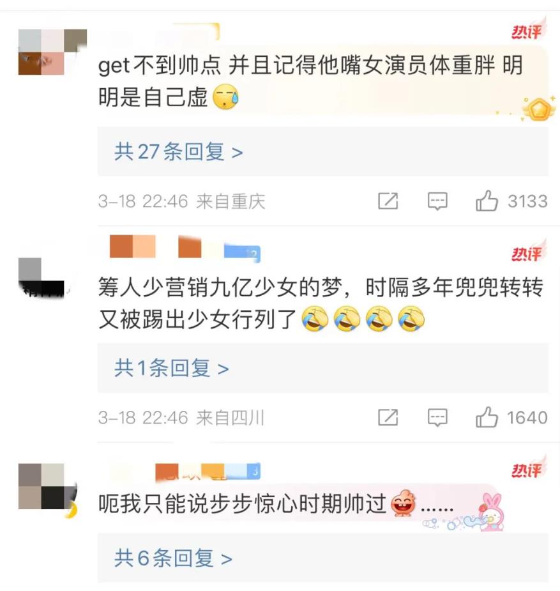Tap repost icon on Sichuan comment
The image size is (560, 591).
388,417
